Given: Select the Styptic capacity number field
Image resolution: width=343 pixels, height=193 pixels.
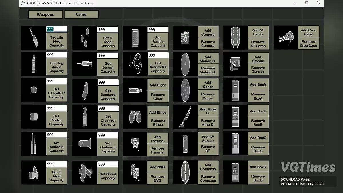Looking at the screenshot, I should pyautogui.click(x=158, y=29).
